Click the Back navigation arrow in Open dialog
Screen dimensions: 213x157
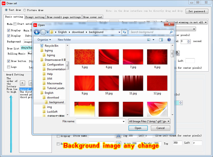click(x=37, y=32)
